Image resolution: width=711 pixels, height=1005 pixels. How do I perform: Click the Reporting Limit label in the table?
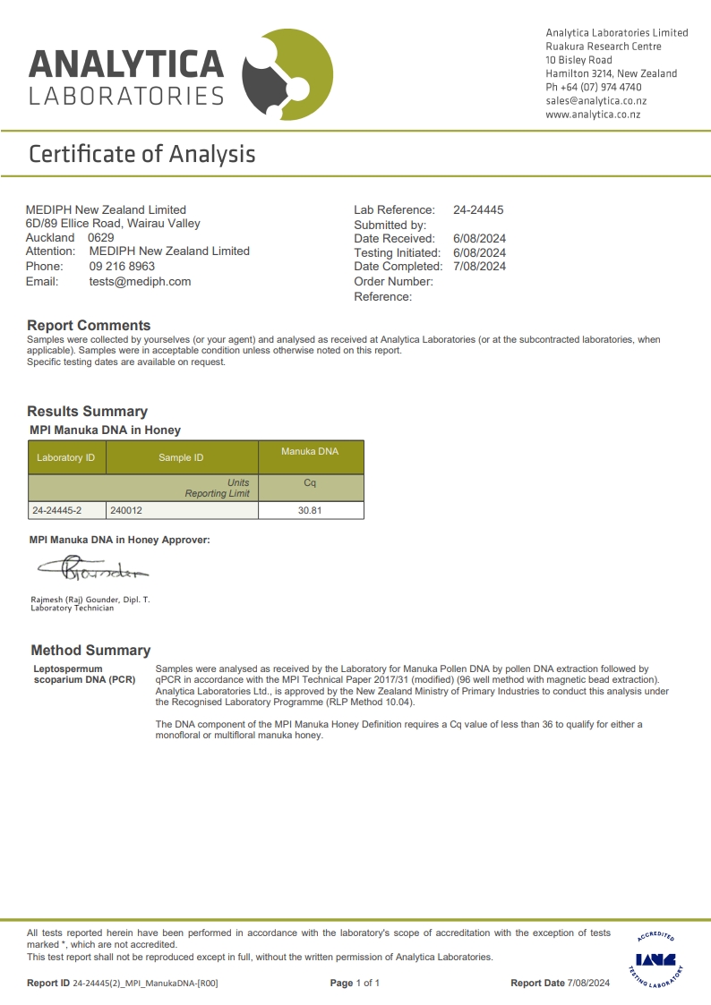[x=218, y=493]
